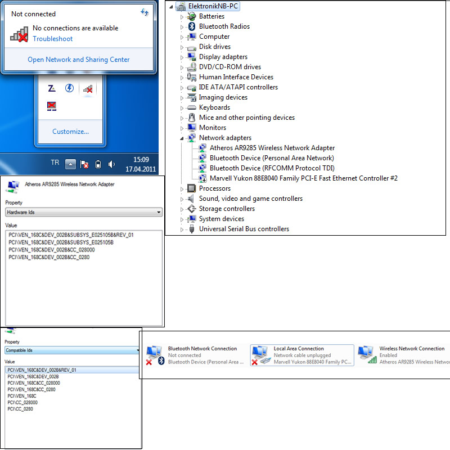Click the Display adapters icon

tap(192, 57)
